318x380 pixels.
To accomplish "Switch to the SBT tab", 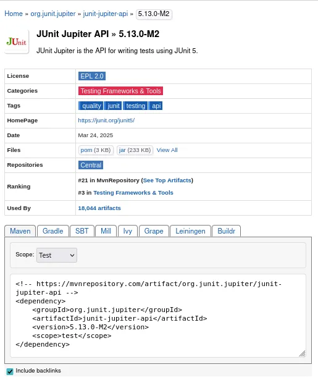I will pos(82,231).
